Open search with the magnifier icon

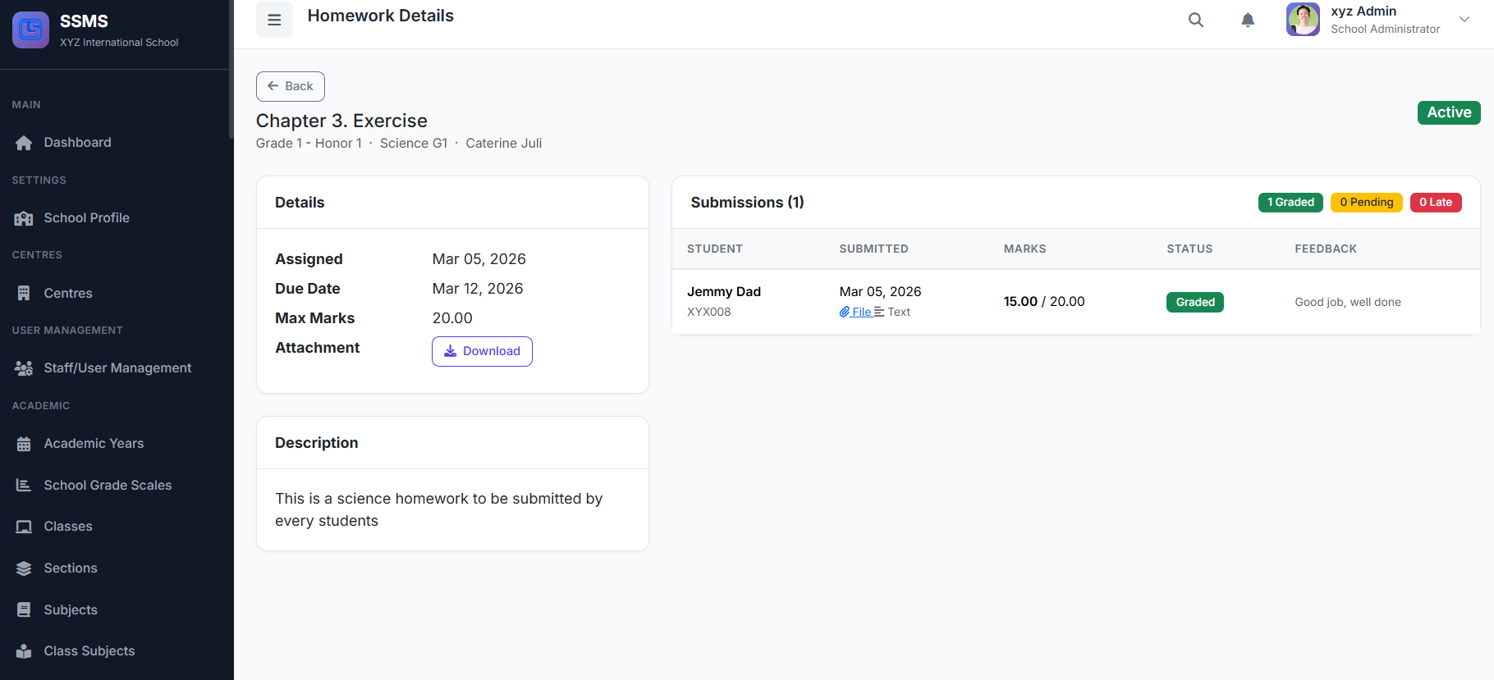point(1196,20)
